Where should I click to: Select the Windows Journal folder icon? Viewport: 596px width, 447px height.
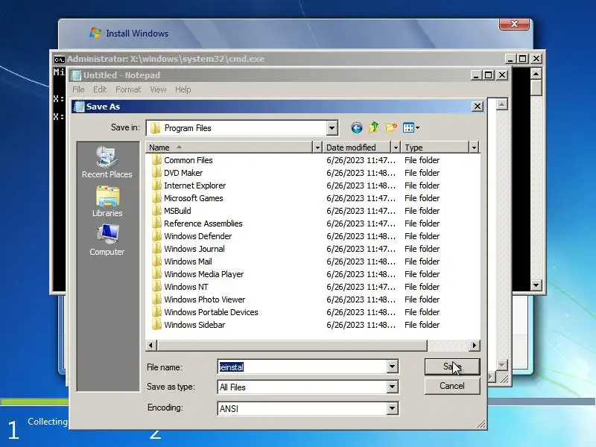tap(156, 249)
